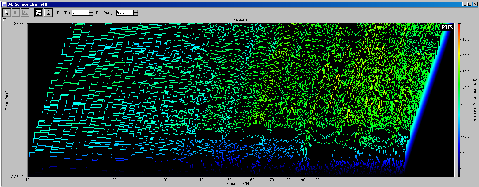
Task: Click the Frequency (Hz) axis label
Action: (239, 184)
